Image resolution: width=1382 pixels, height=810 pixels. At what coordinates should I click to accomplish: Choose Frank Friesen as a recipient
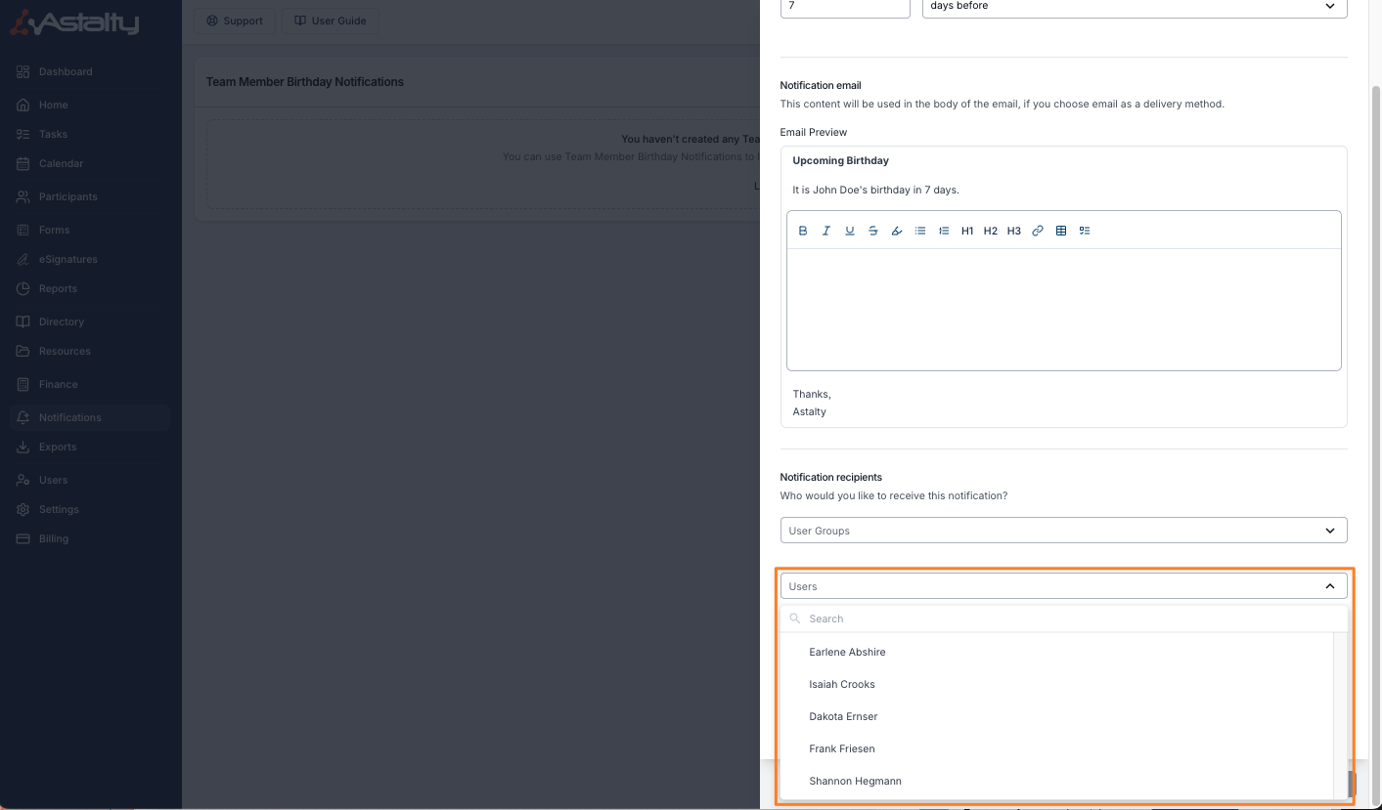pos(842,748)
